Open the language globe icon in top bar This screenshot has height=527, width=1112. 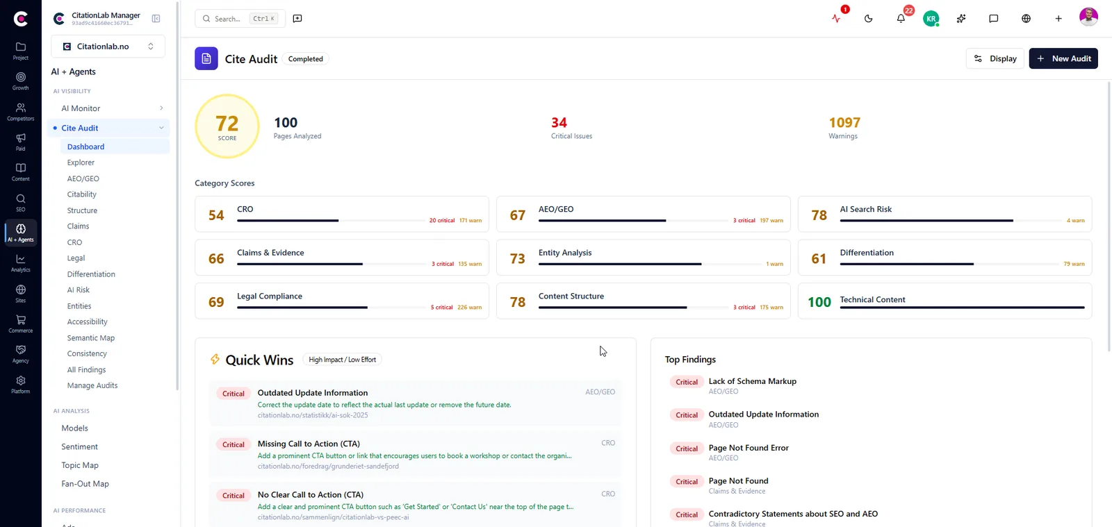pos(1026,19)
